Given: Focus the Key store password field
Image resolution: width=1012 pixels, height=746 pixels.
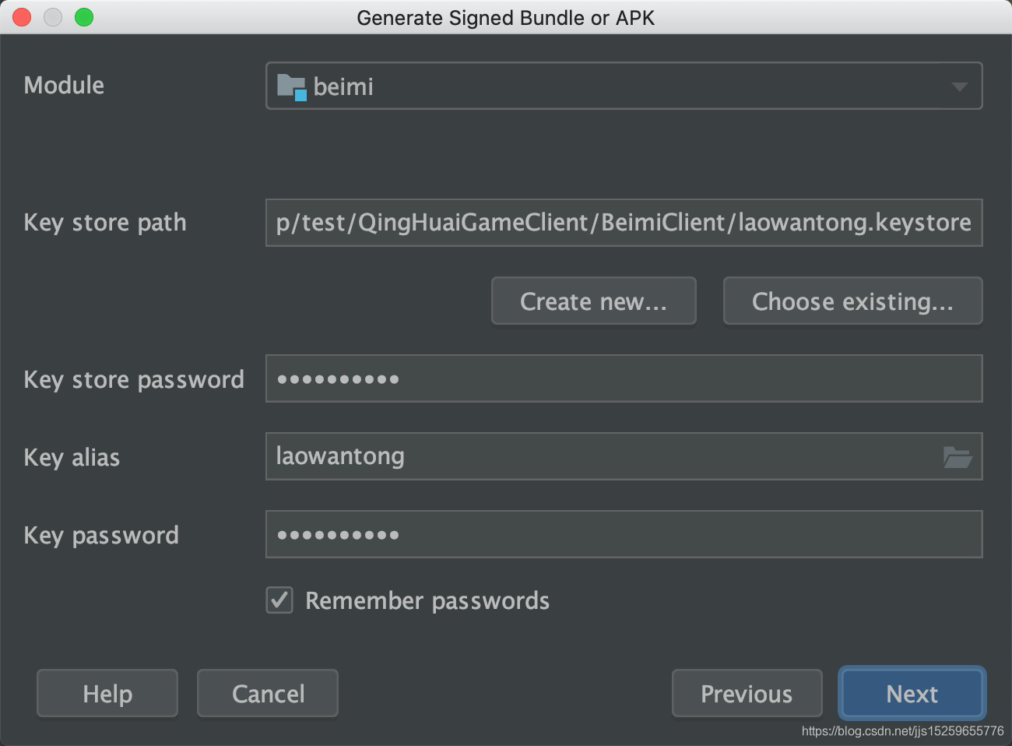Looking at the screenshot, I should pos(624,378).
